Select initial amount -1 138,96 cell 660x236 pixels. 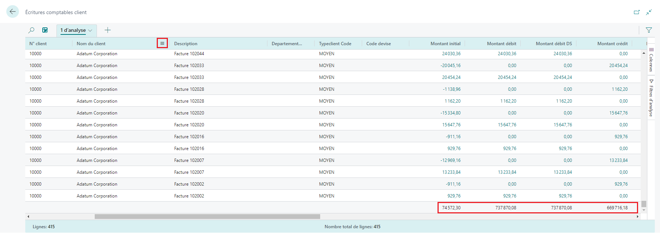coord(451,89)
